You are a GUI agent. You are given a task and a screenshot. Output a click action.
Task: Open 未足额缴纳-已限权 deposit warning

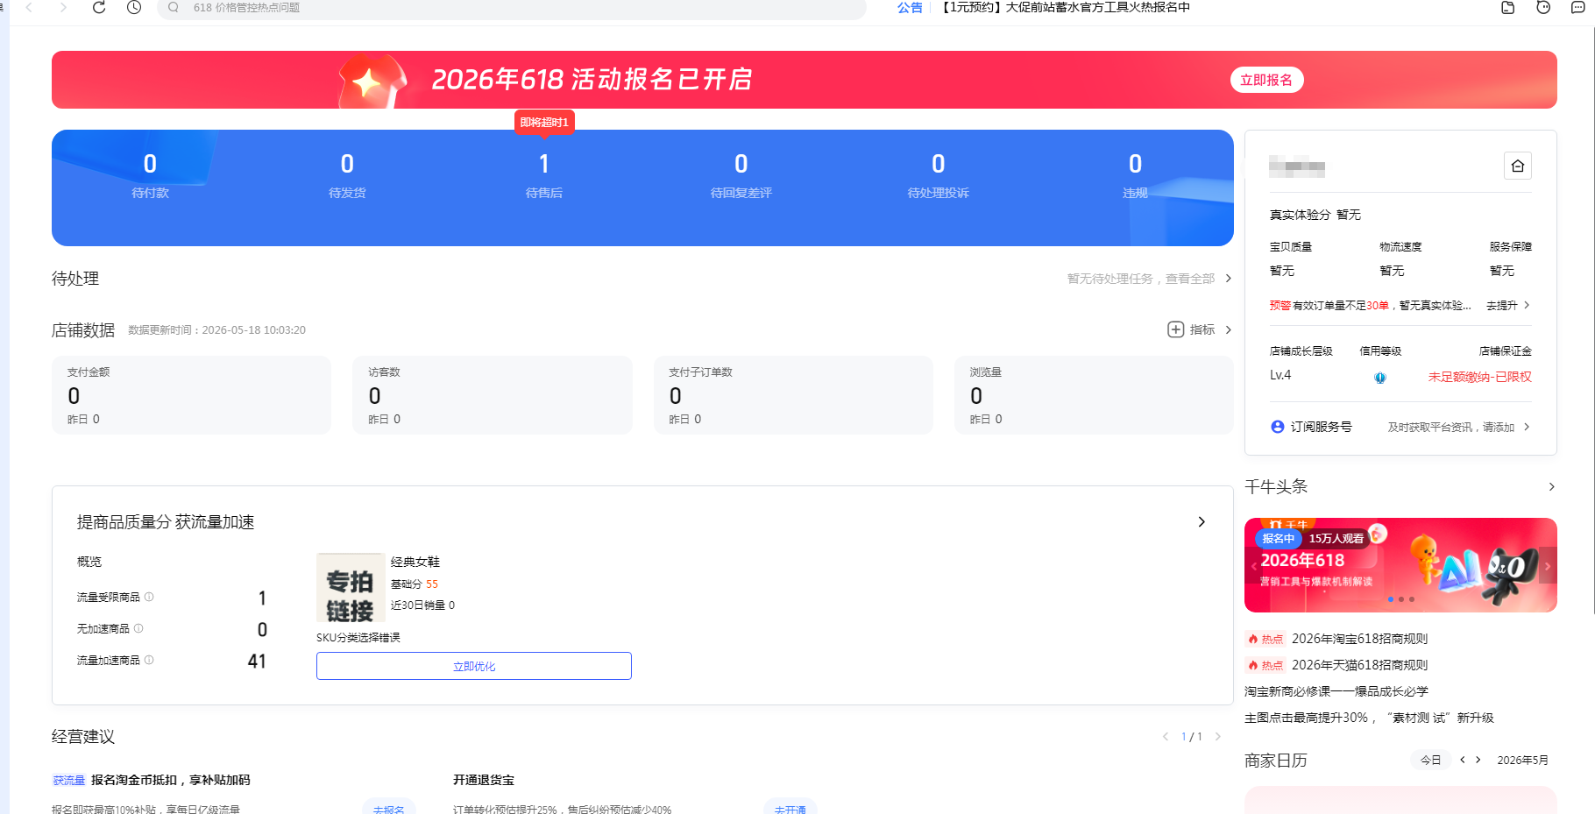(x=1480, y=377)
